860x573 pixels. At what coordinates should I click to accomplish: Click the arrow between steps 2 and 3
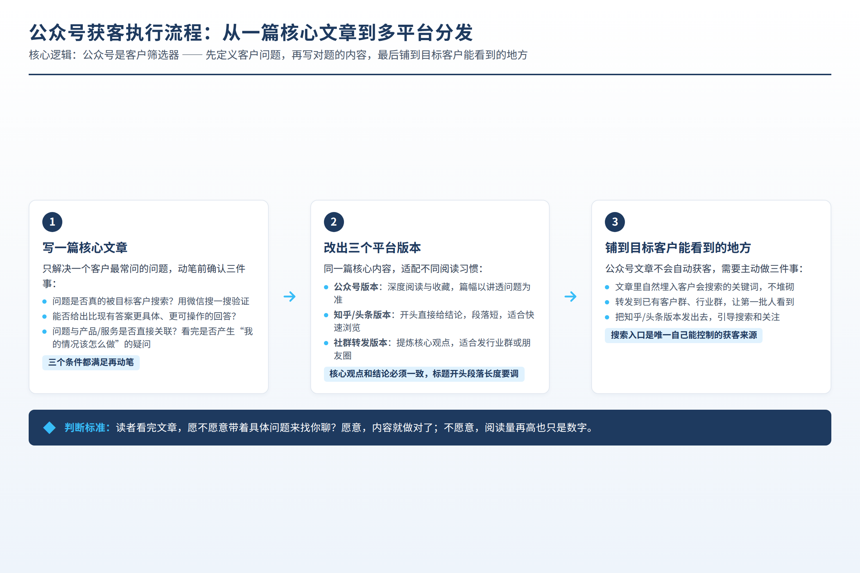(x=570, y=297)
